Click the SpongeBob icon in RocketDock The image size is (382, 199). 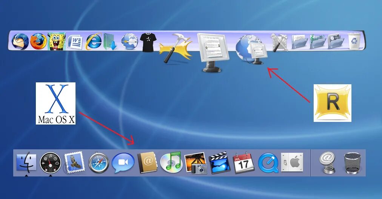pyautogui.click(x=57, y=41)
